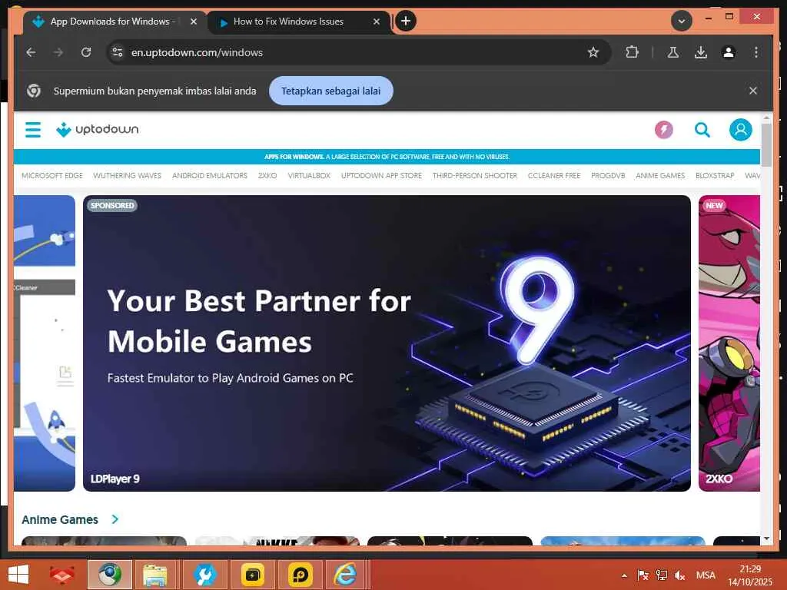Click Tetapkan sebagai lalai button
Image resolution: width=787 pixels, height=590 pixels.
coord(330,91)
